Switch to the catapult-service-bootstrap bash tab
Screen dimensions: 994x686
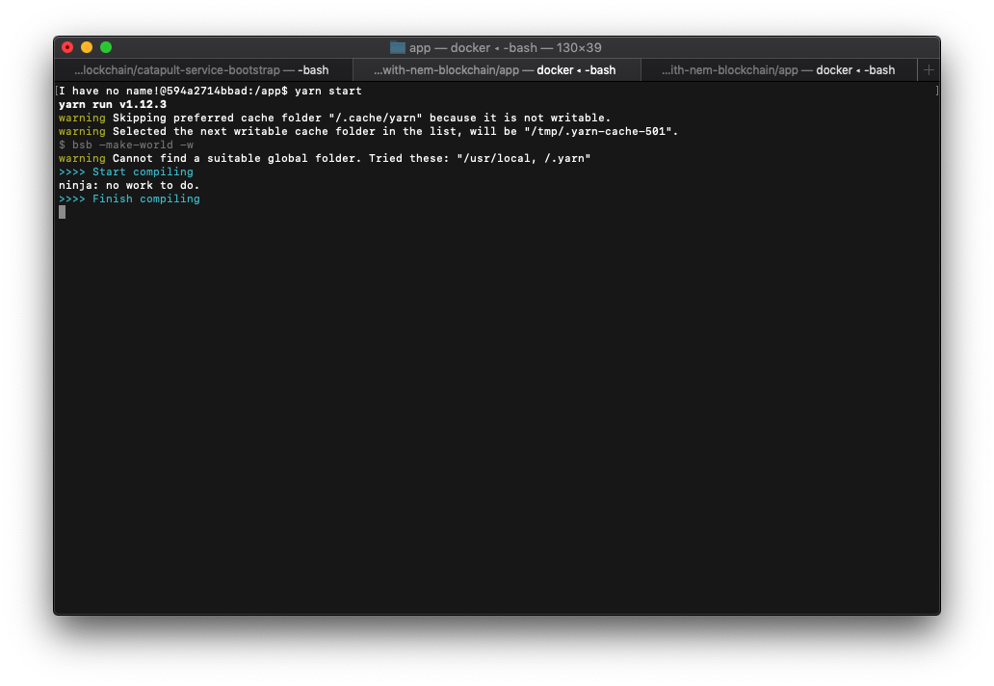coord(203,70)
